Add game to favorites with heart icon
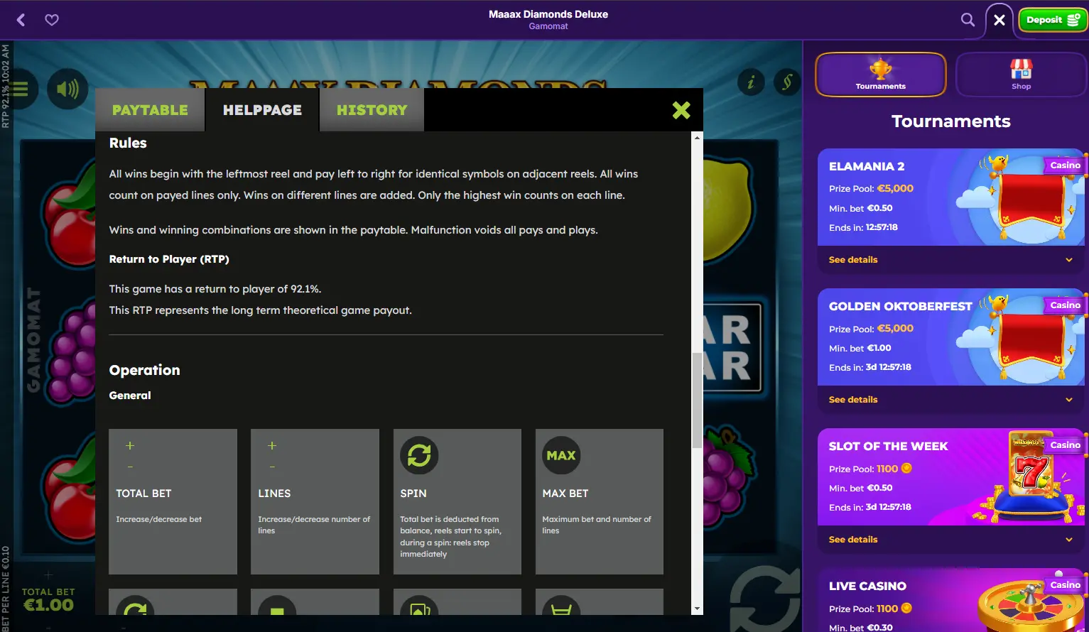 (52, 20)
